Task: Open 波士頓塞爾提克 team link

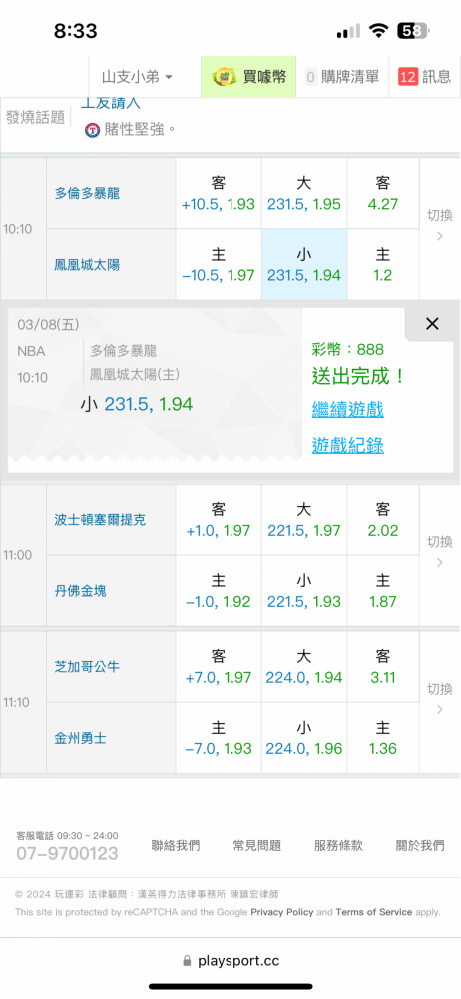Action: click(100, 519)
